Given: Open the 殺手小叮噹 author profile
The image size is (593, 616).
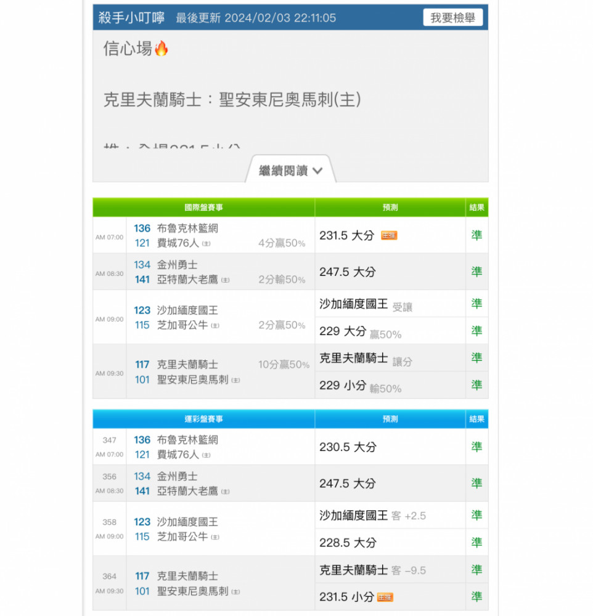Looking at the screenshot, I should pos(131,18).
